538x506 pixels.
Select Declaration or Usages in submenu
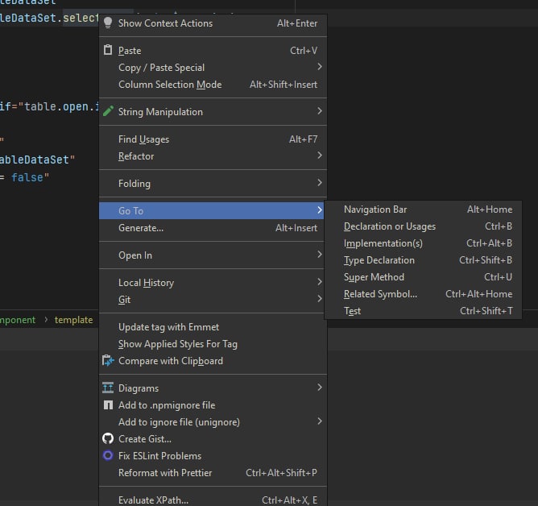390,226
